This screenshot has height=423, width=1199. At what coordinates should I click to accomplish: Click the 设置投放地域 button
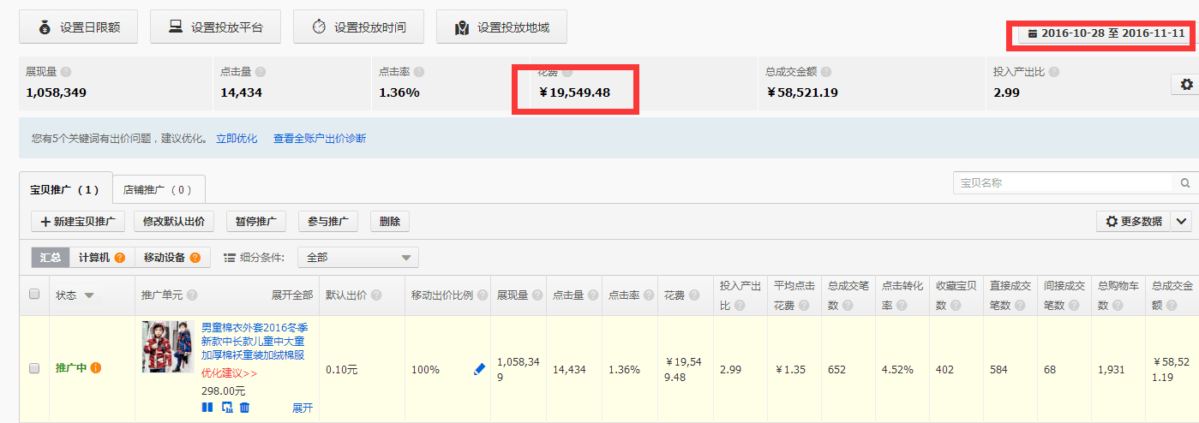tap(501, 27)
